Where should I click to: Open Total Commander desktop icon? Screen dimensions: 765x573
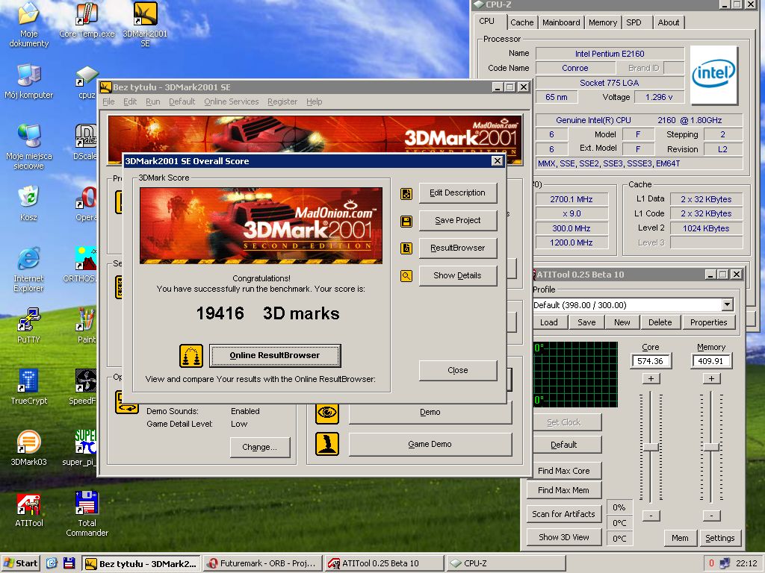tap(87, 506)
